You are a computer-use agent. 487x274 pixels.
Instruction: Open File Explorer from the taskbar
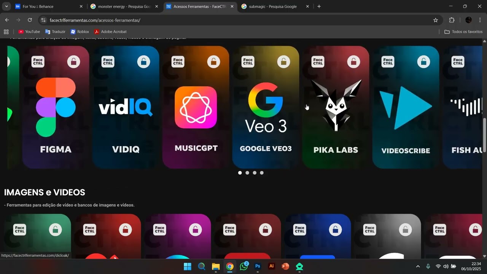pyautogui.click(x=216, y=266)
